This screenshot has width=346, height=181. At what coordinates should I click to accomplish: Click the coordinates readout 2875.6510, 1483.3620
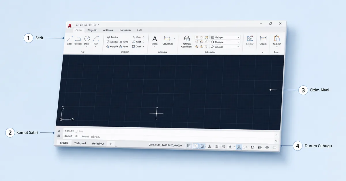[165, 145]
